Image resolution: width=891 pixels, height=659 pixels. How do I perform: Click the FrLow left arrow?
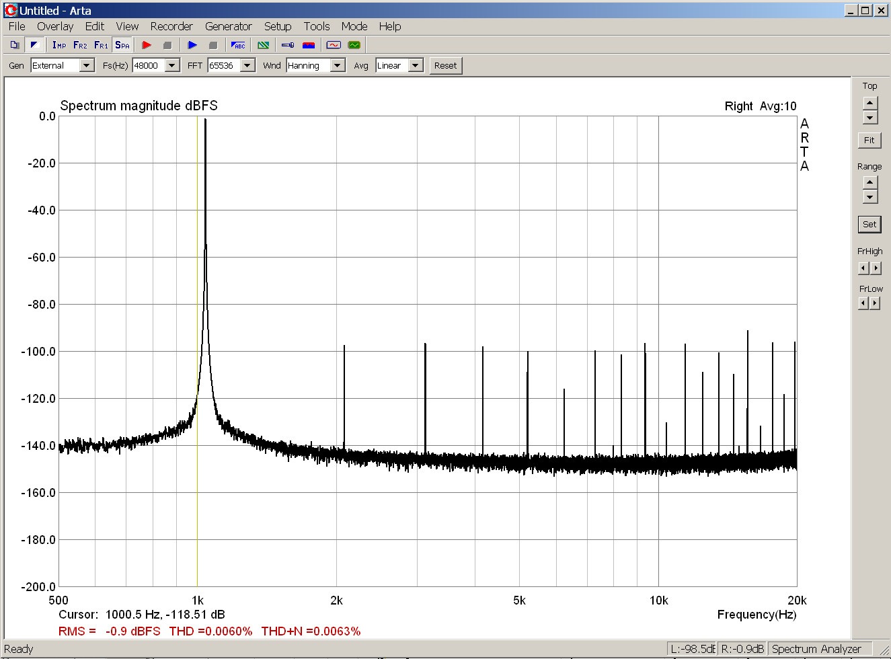864,303
